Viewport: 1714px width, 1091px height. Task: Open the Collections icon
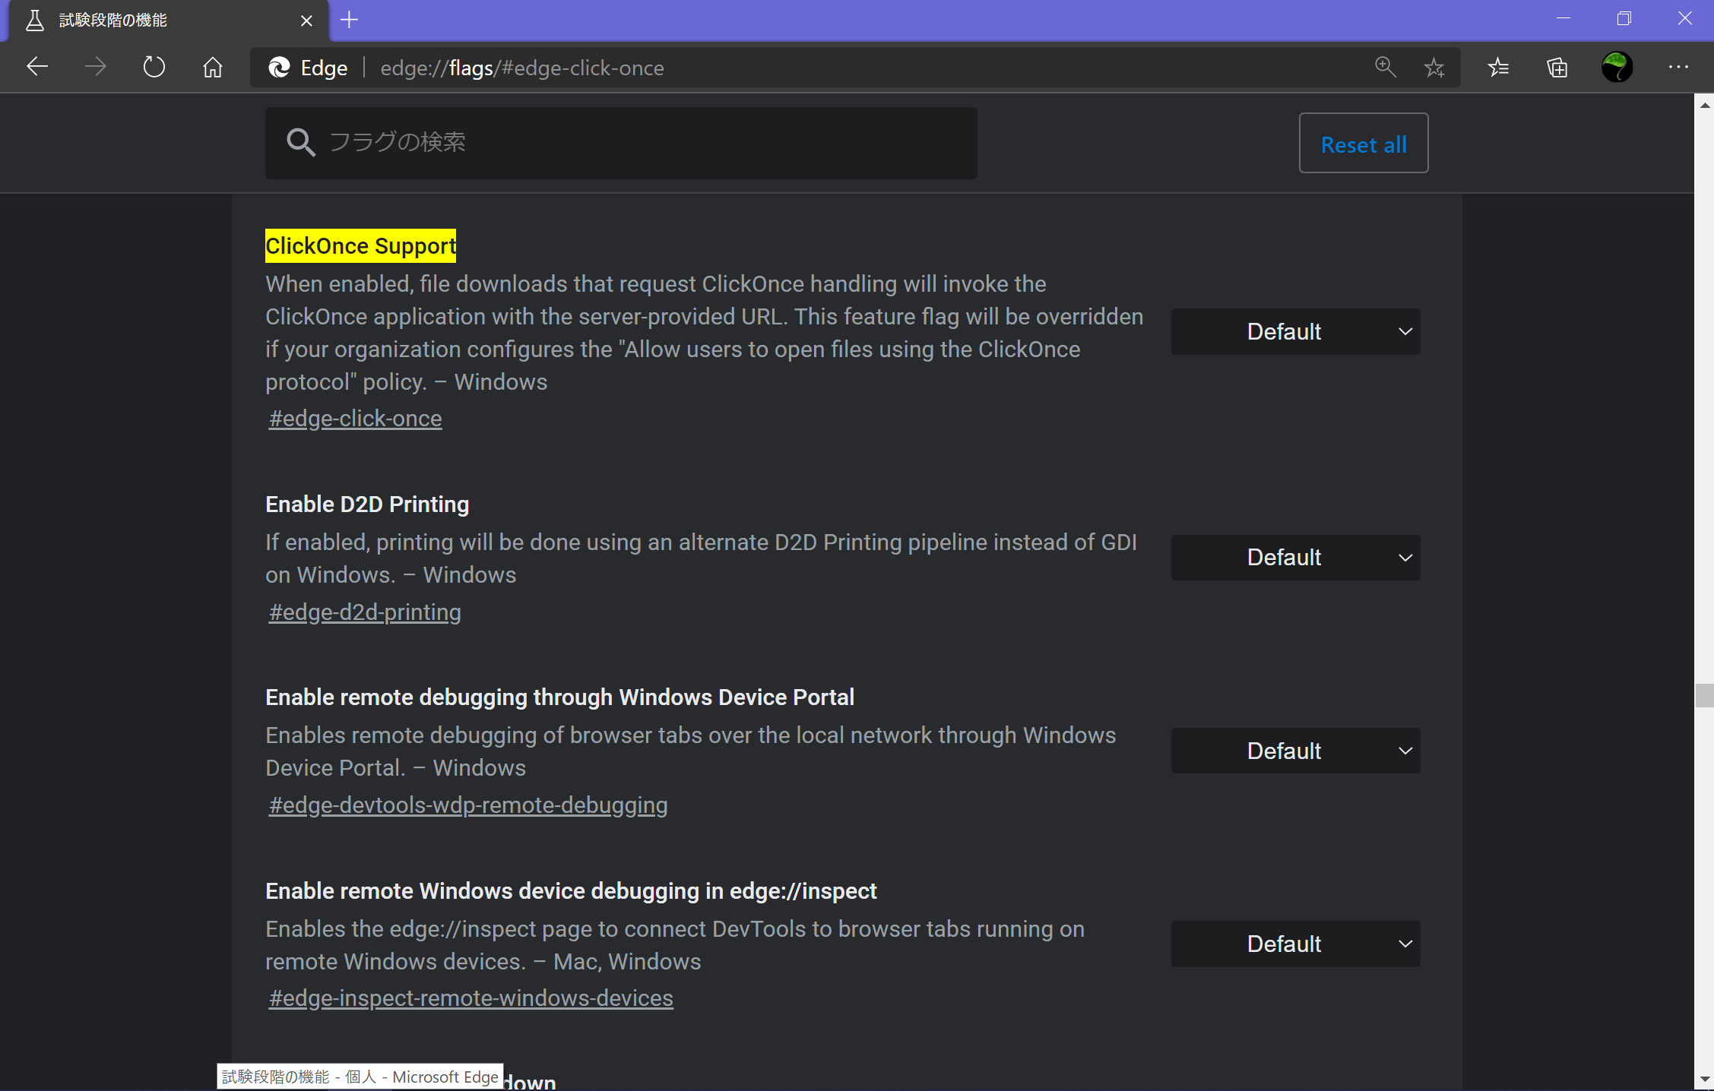(1557, 68)
